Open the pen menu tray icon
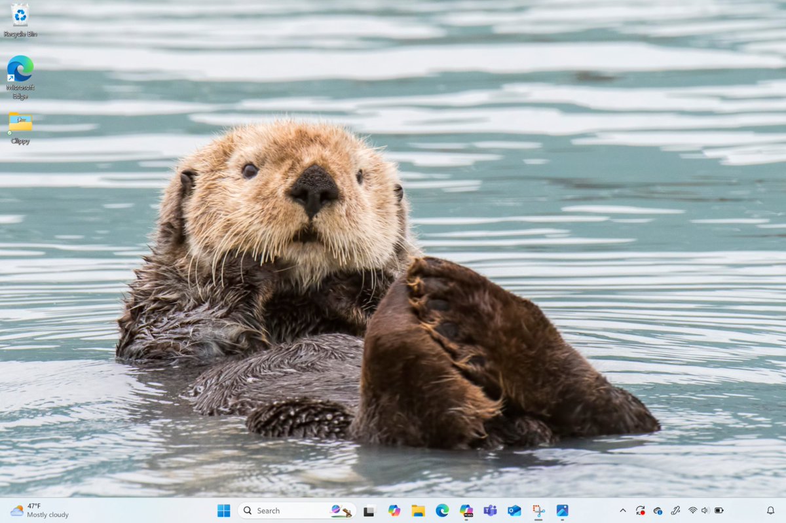The height and width of the screenshot is (523, 786). point(675,511)
